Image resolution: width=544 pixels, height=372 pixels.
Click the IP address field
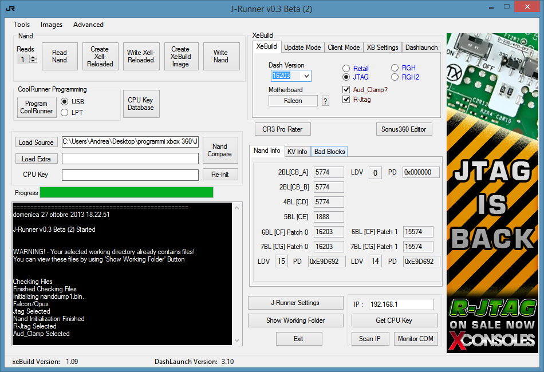[x=401, y=304]
